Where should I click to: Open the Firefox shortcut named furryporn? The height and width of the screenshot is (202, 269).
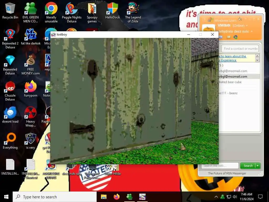tap(30, 89)
